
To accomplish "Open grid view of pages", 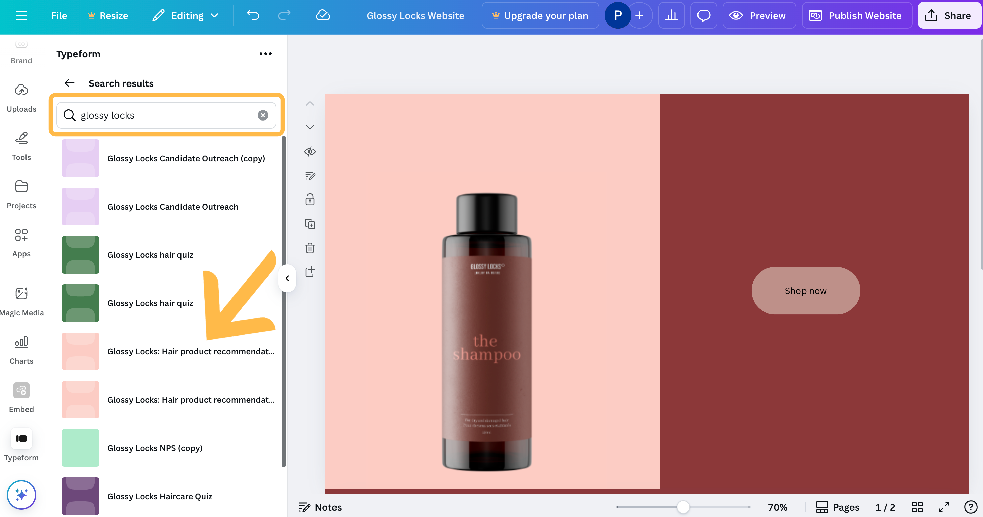I will click(x=917, y=507).
